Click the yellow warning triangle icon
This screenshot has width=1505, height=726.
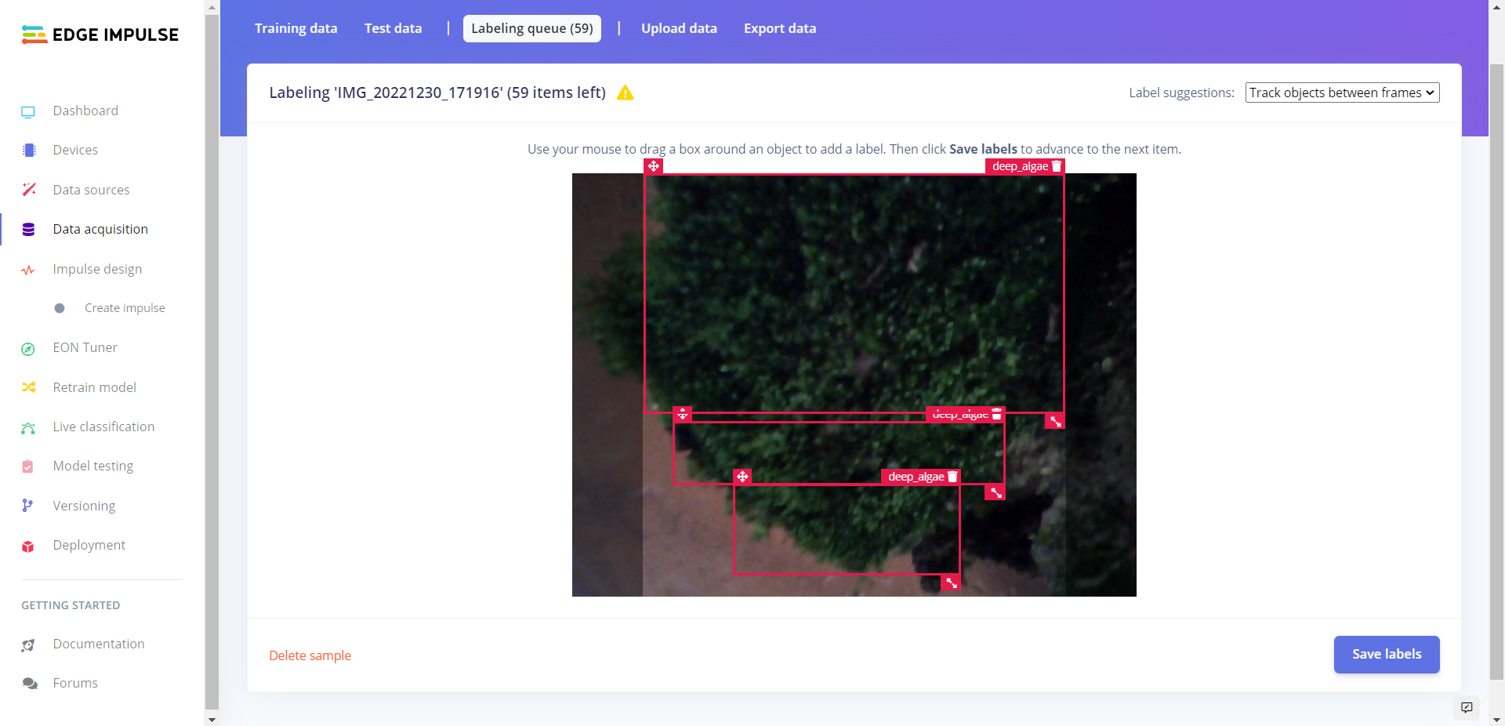625,93
